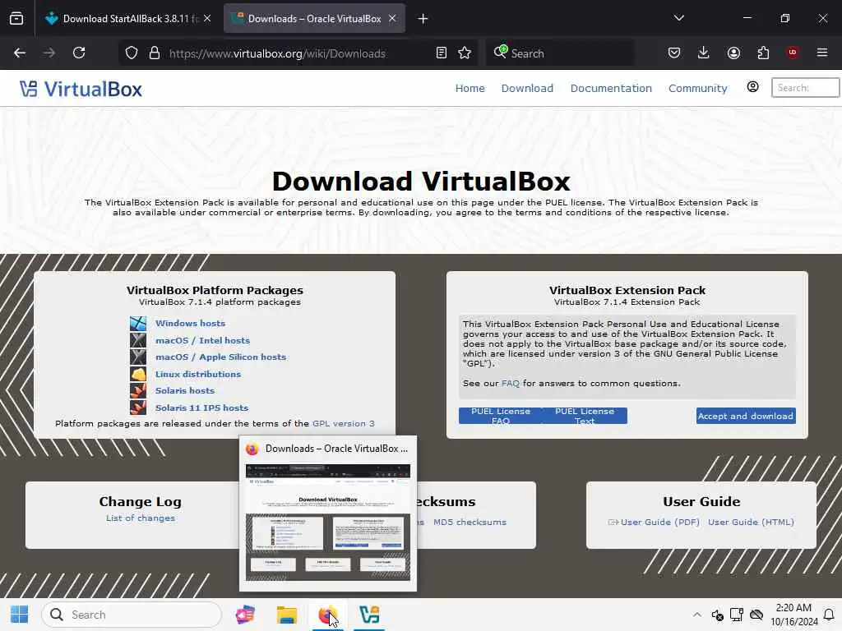842x631 pixels.
Task: Open Firefox downloads panel
Action: click(704, 53)
